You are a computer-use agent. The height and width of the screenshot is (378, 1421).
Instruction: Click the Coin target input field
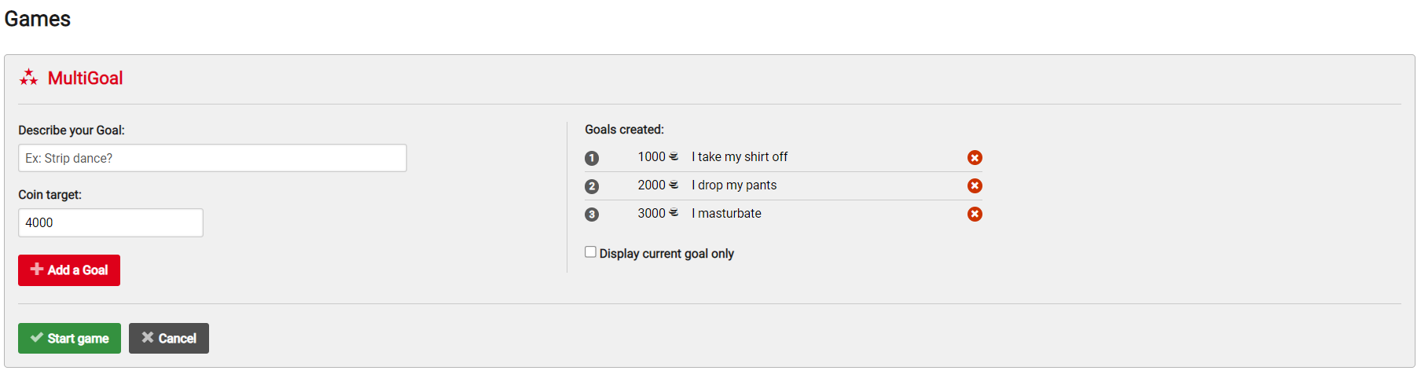click(x=111, y=222)
